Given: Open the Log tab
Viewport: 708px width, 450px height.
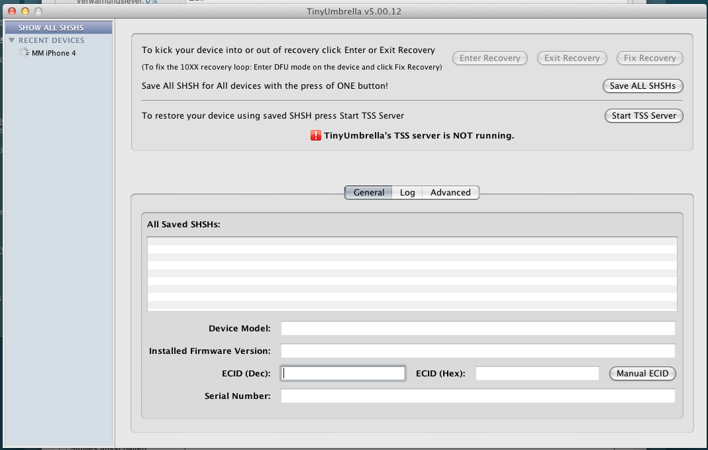Looking at the screenshot, I should [407, 192].
